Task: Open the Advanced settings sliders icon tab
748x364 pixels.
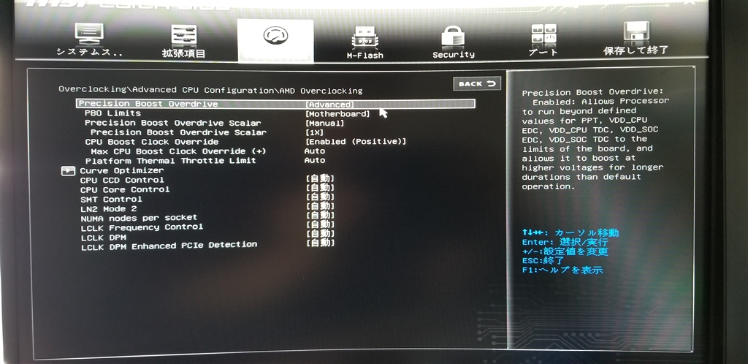Action: pos(184,36)
